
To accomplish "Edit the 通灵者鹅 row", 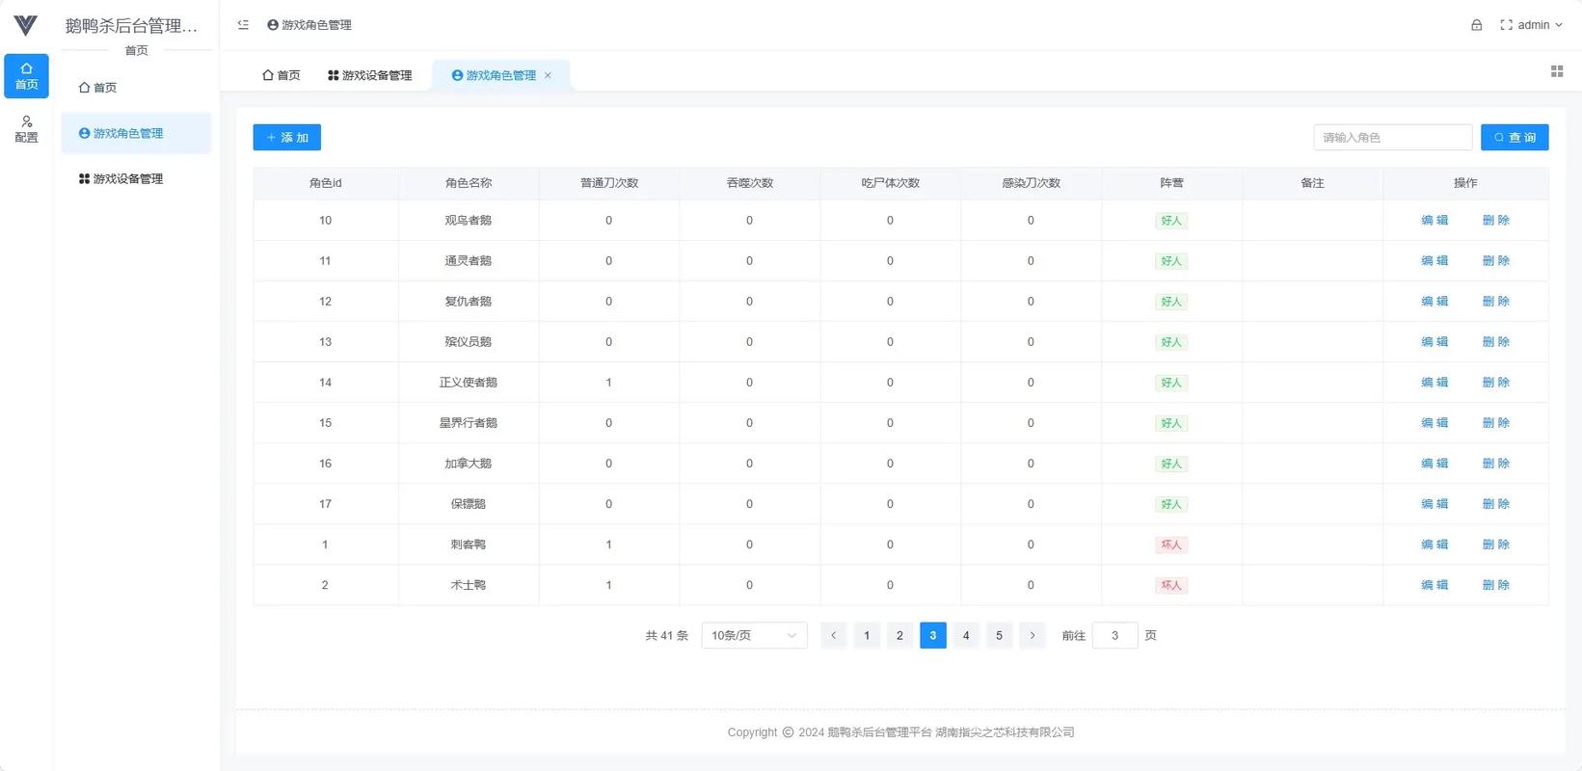I will [x=1435, y=261].
